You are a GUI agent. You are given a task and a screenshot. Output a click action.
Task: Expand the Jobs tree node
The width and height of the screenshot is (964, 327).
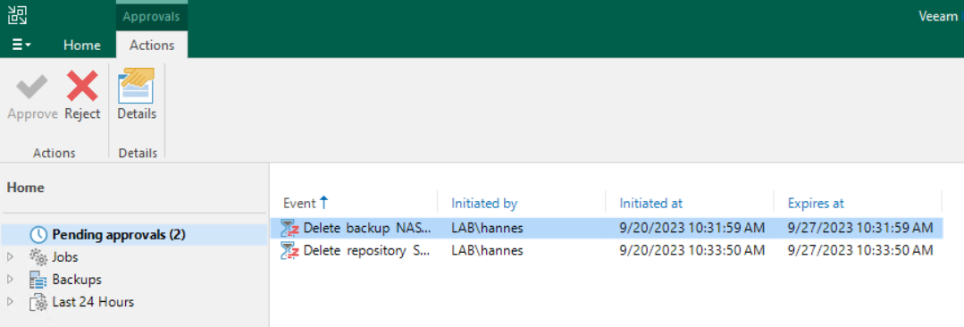10,257
